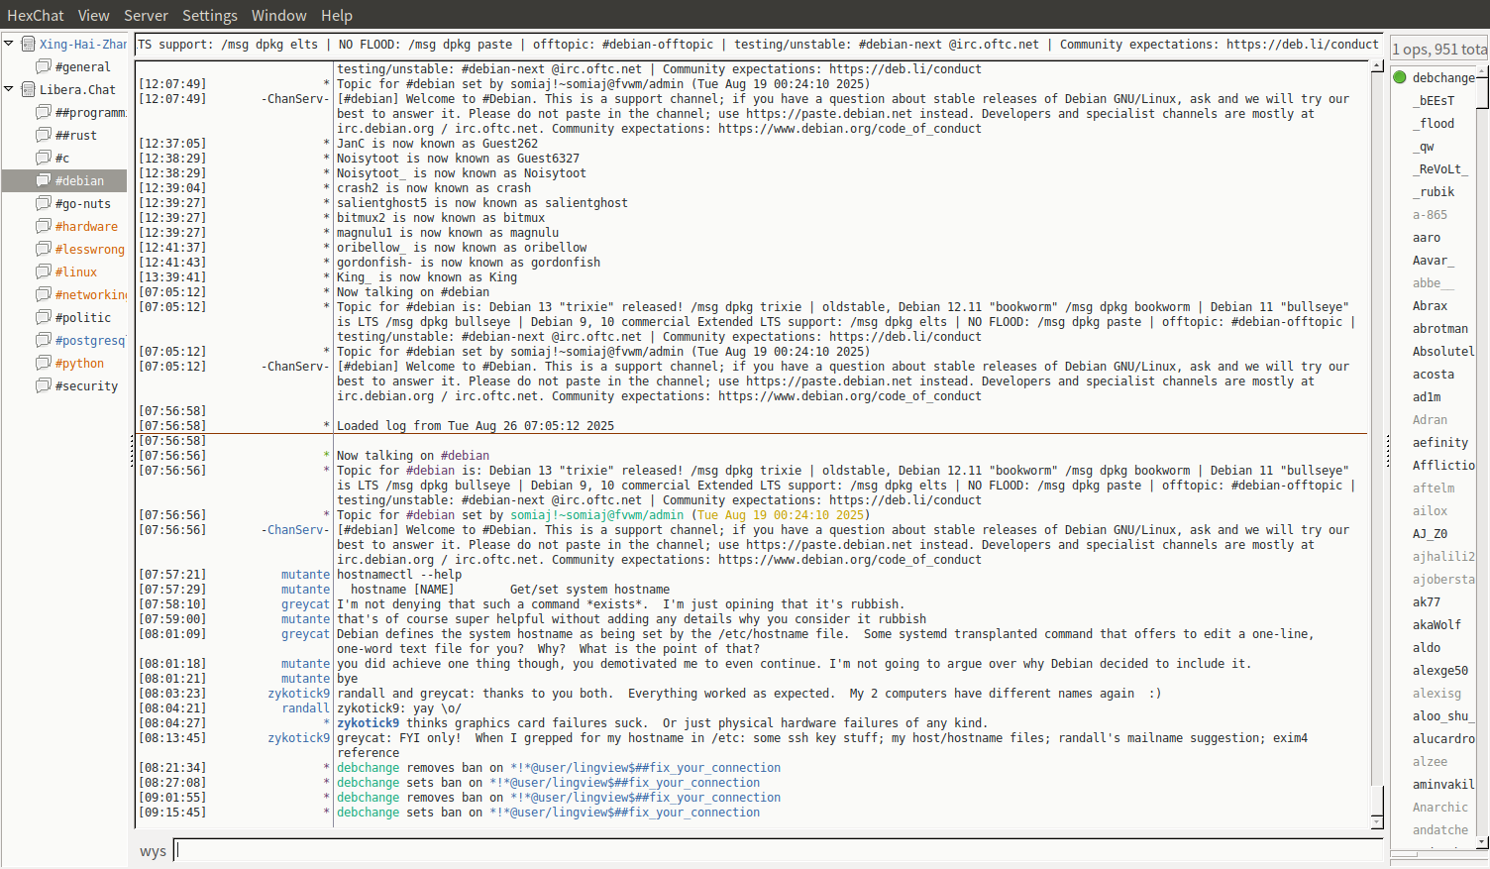Click the #security channel icon
Viewport: 1490px width, 869px height.
click(44, 385)
